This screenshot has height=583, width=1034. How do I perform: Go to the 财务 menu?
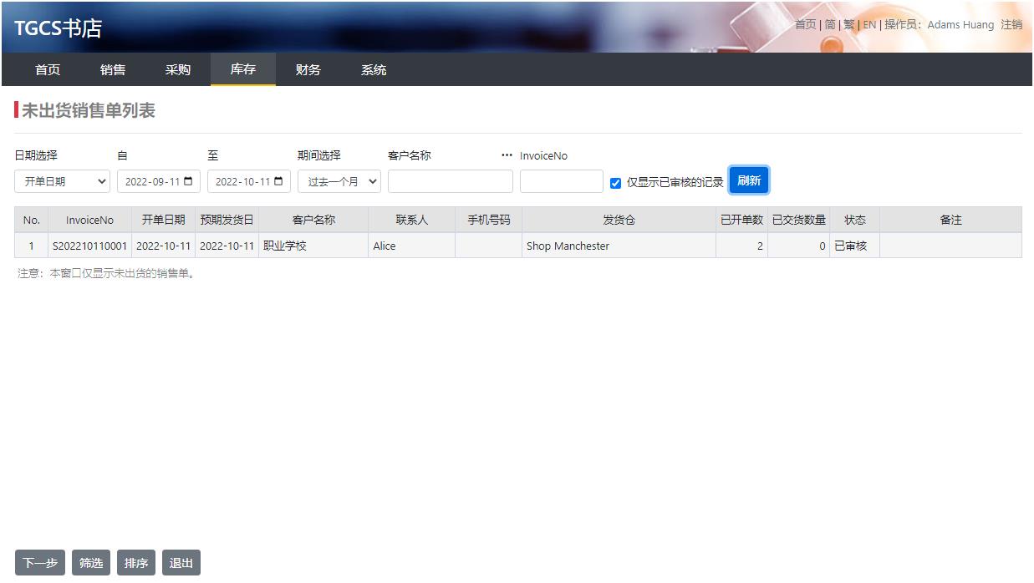pos(308,70)
